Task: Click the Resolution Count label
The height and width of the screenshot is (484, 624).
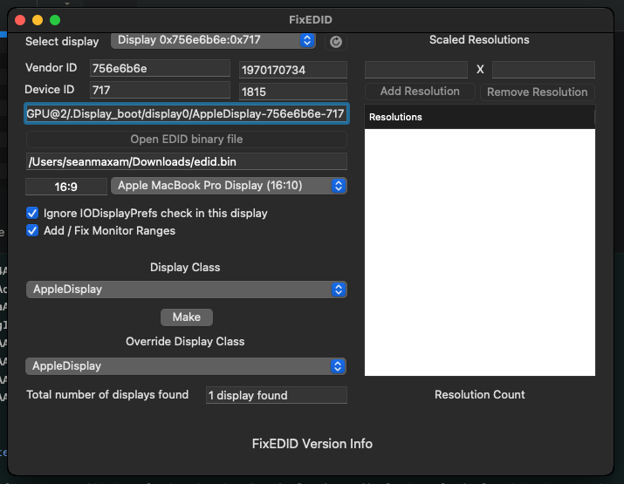Action: [x=479, y=394]
